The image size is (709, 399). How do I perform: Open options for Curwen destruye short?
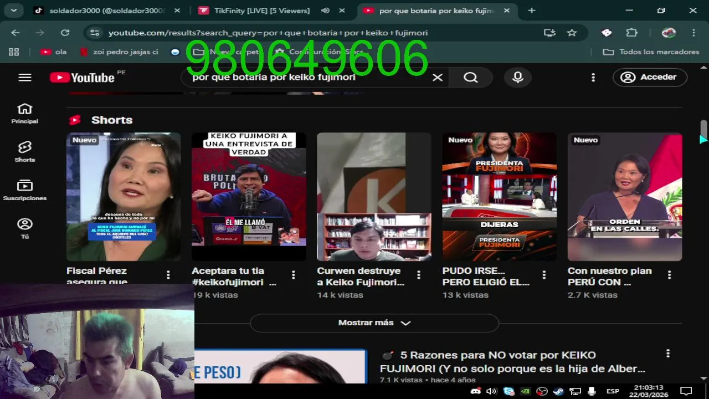coord(419,275)
